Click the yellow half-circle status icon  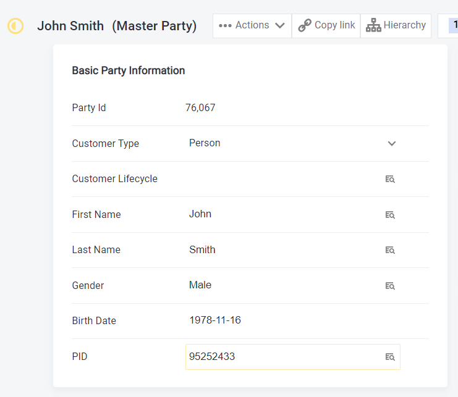pos(15,26)
